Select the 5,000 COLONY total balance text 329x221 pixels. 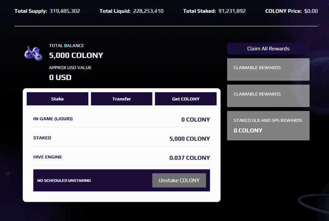click(x=76, y=55)
